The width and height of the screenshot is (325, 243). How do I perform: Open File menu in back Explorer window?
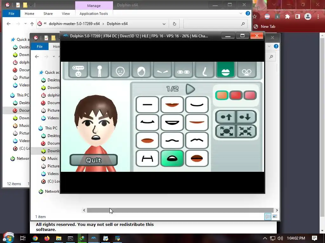pyautogui.click(x=11, y=14)
